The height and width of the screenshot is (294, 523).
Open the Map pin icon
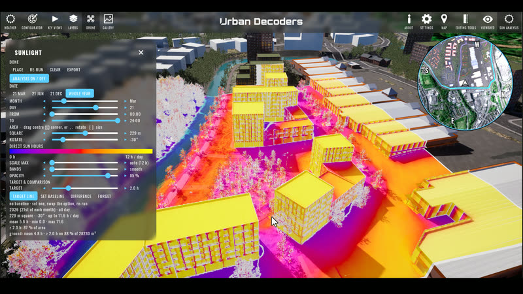click(444, 22)
